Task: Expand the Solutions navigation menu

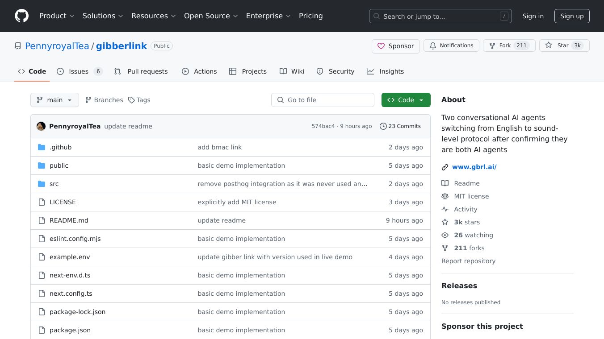Action: 102,16
